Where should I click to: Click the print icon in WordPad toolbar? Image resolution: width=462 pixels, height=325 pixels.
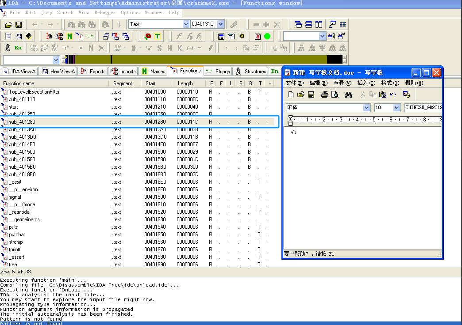(325, 94)
